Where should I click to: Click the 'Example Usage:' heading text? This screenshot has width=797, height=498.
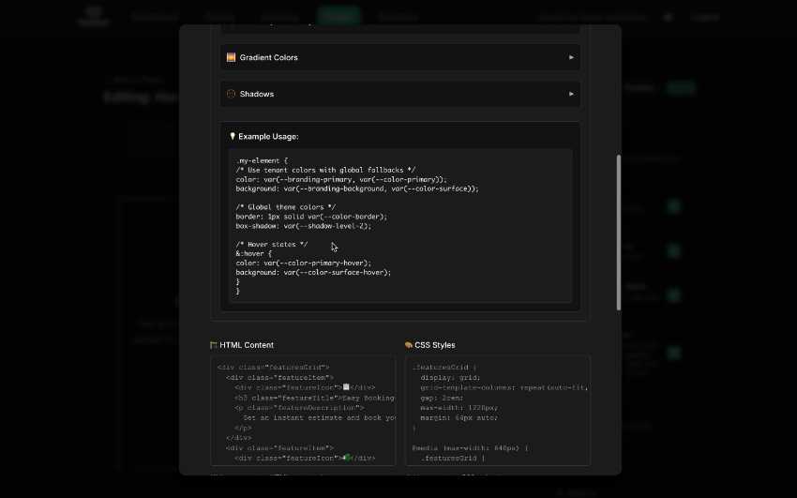tap(268, 137)
